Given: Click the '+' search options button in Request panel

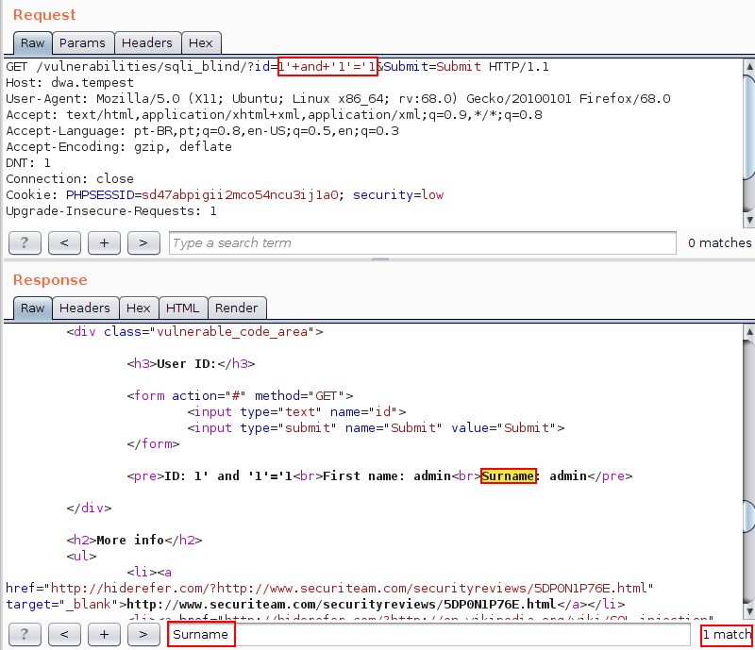Looking at the screenshot, I should point(104,242).
